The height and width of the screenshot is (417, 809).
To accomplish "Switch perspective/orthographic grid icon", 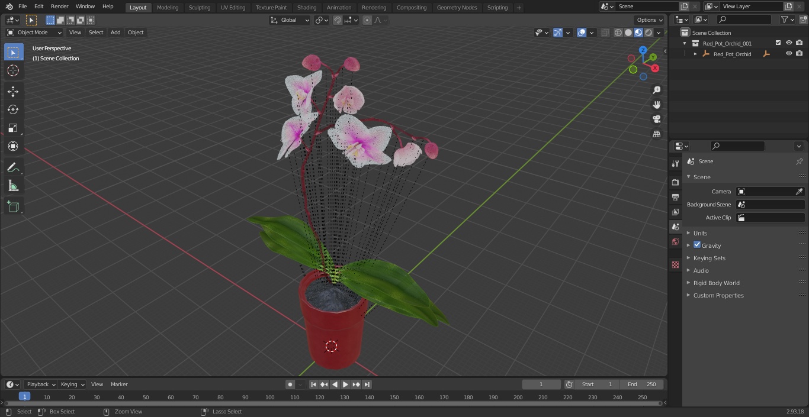I will (657, 134).
